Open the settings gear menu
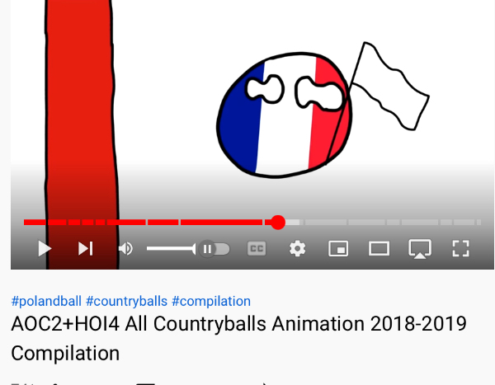 click(297, 249)
